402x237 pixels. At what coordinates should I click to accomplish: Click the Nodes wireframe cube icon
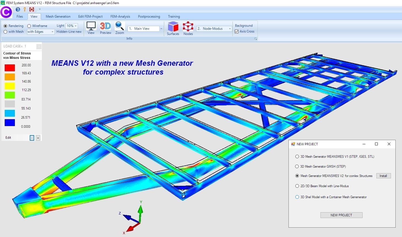pos(188,28)
